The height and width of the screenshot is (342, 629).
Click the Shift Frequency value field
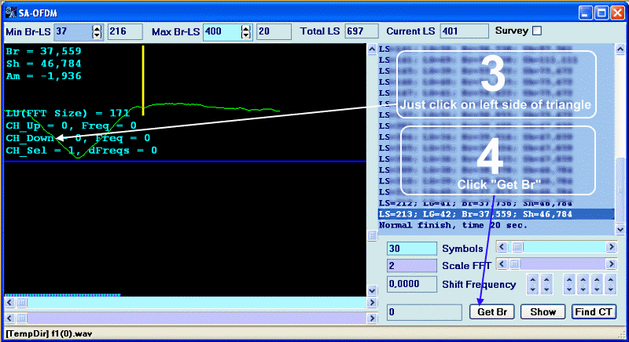pos(411,284)
